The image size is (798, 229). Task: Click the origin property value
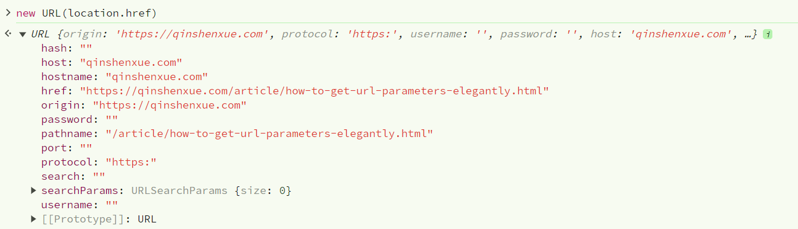169,106
